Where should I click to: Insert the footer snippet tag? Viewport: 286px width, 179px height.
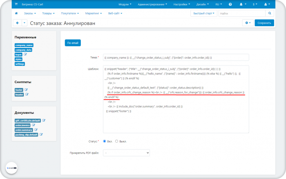tap(19, 90)
